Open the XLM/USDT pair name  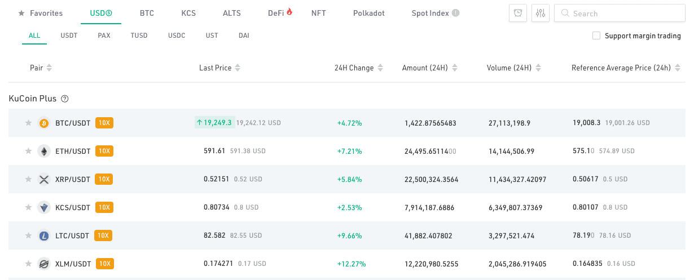coord(73,264)
